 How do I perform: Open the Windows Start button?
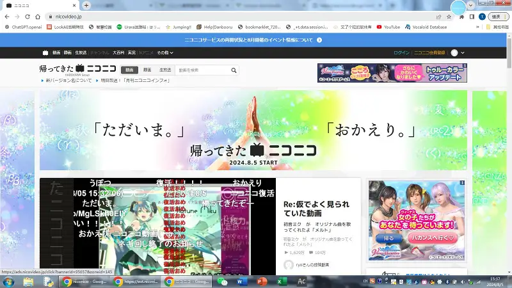tap(9, 282)
